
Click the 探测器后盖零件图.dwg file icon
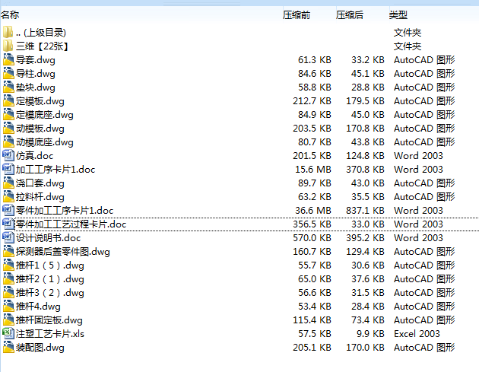coord(8,251)
